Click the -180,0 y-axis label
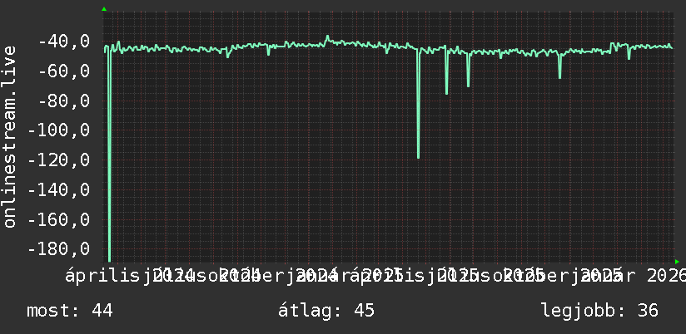Viewport: 686px width, 334px height. tap(59, 249)
